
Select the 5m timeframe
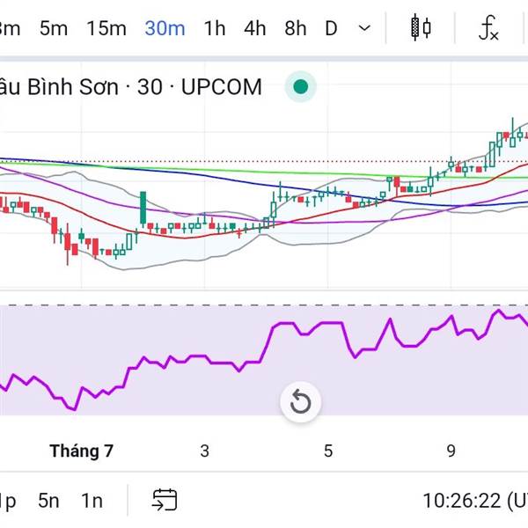[x=53, y=28]
